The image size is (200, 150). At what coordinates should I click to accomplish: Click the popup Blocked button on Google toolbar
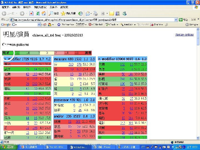click(96, 24)
